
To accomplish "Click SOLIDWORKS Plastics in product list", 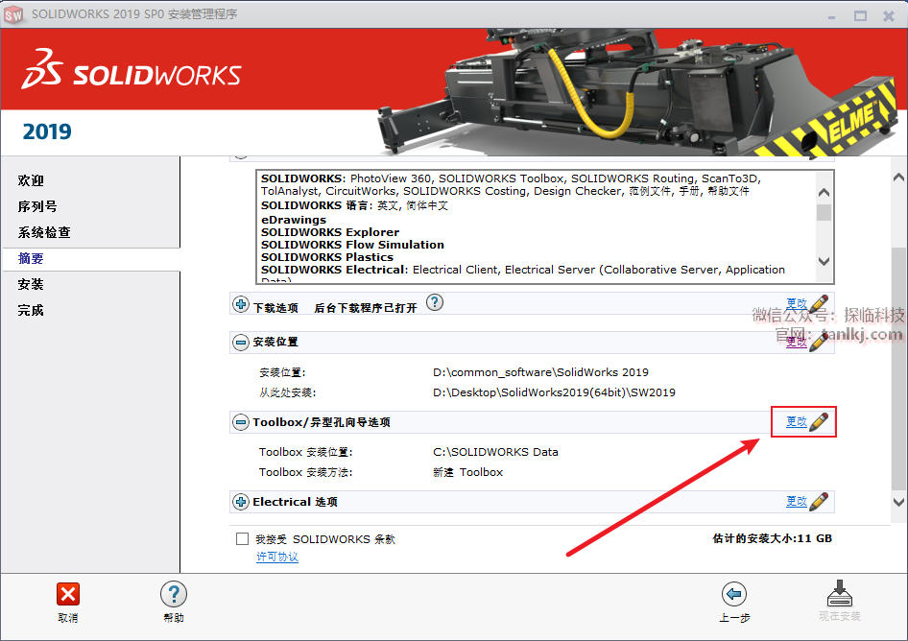I will pyautogui.click(x=327, y=257).
